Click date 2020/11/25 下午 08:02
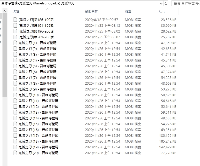 click(x=103, y=31)
